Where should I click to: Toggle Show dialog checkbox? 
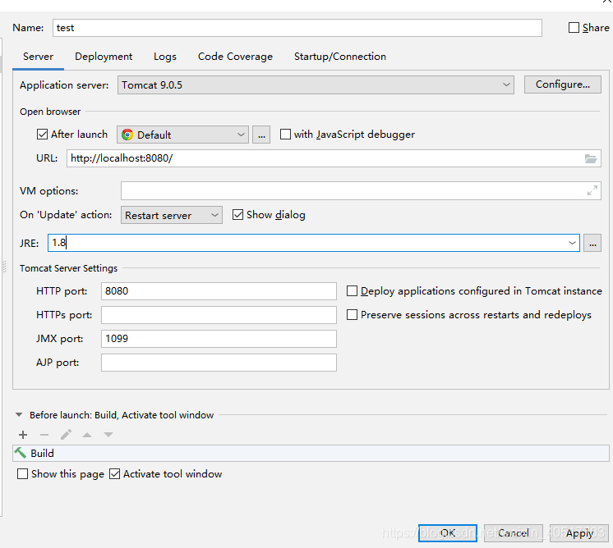[x=237, y=215]
